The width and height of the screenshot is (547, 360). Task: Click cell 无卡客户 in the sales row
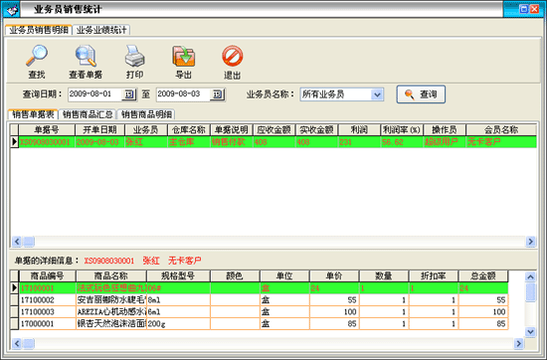501,142
